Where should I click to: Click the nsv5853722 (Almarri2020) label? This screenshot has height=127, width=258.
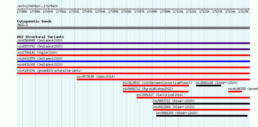(x=174, y=101)
